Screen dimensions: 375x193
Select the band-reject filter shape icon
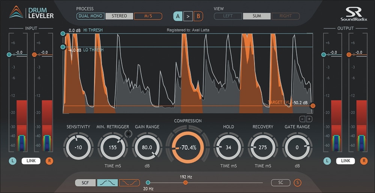click(129, 183)
